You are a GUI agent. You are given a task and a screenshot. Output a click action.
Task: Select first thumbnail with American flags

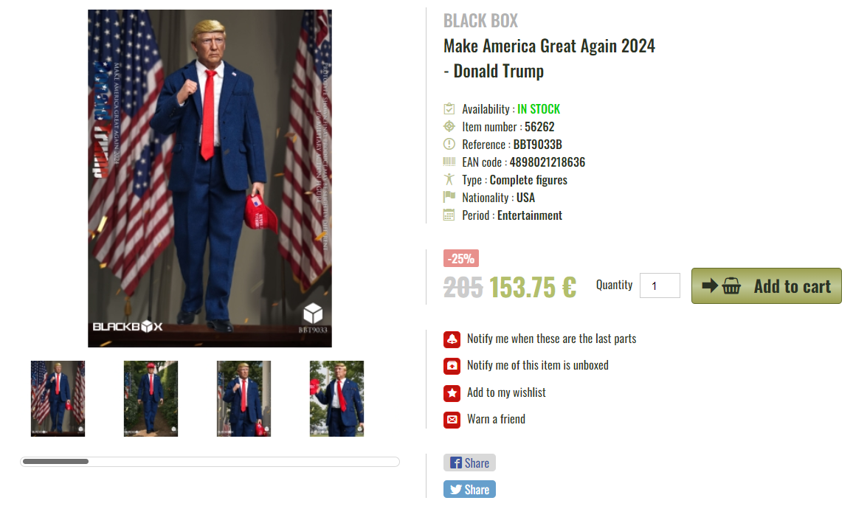[x=58, y=398]
